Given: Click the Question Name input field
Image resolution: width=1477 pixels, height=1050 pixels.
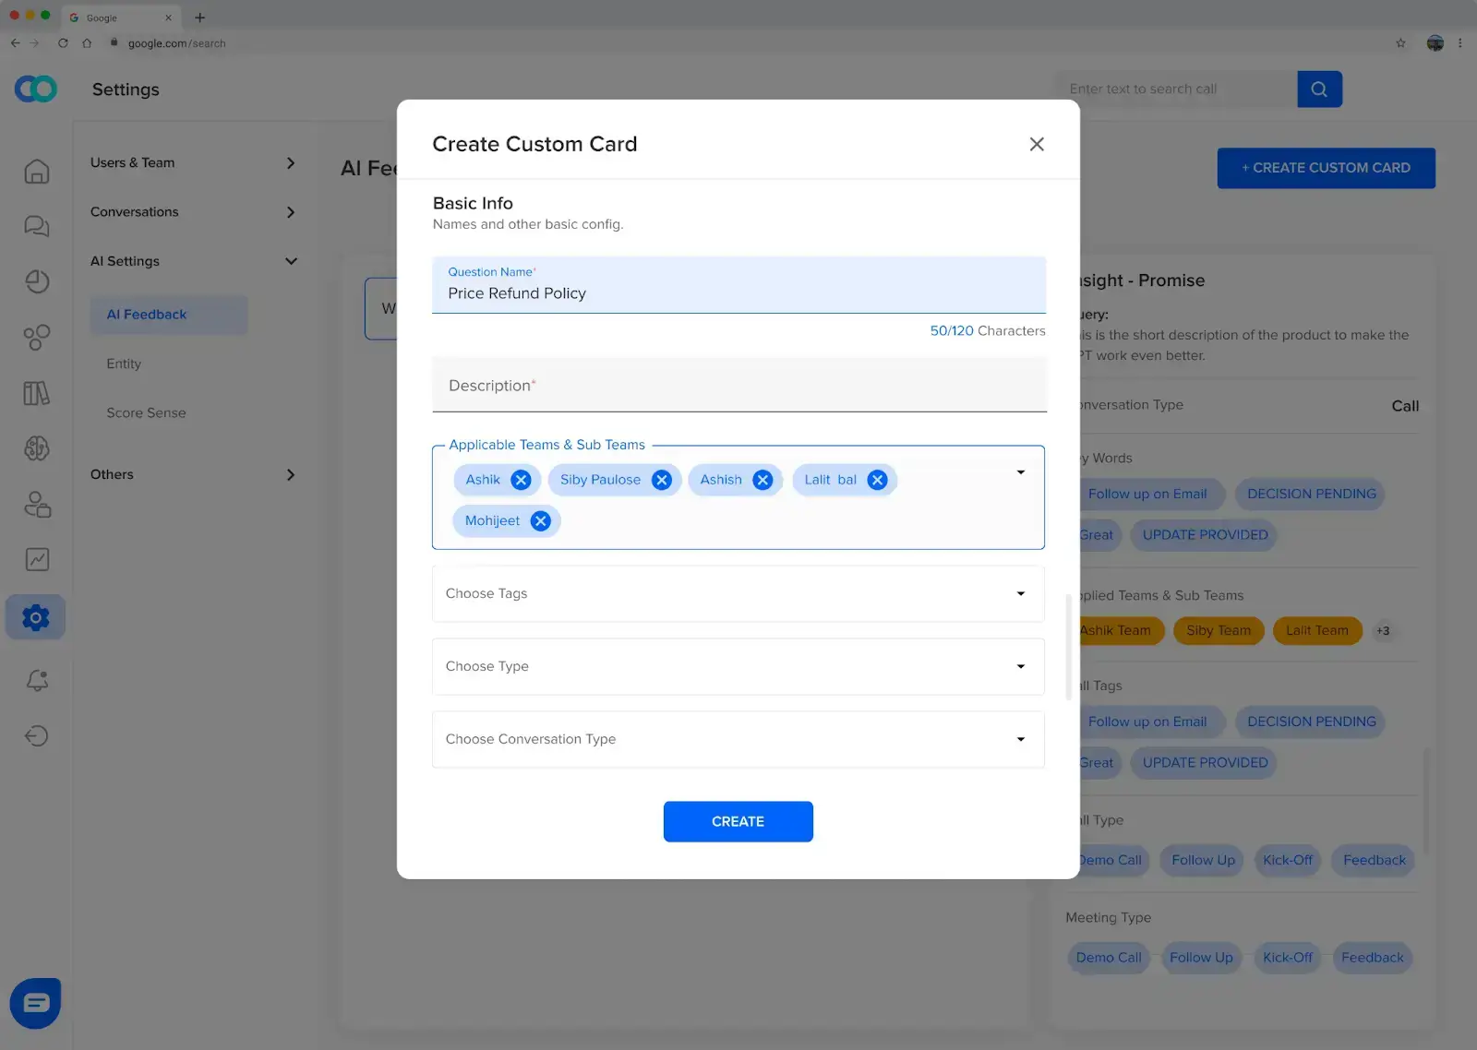Looking at the screenshot, I should (x=738, y=285).
